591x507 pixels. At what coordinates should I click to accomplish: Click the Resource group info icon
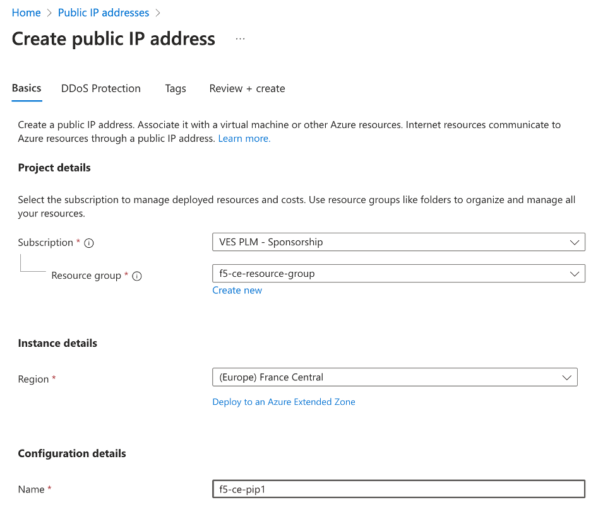coord(138,276)
